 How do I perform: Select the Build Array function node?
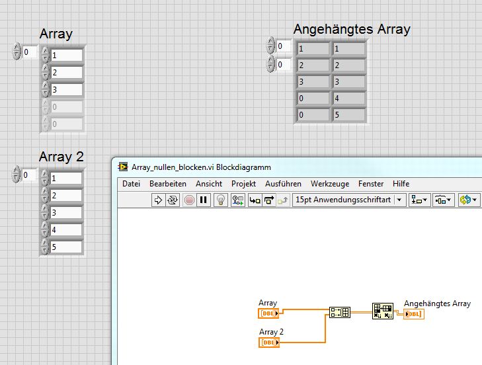point(340,312)
